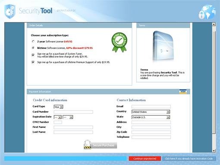Click the scrollbar down arrow
This screenshot has width=220, height=165.
(x=214, y=151)
